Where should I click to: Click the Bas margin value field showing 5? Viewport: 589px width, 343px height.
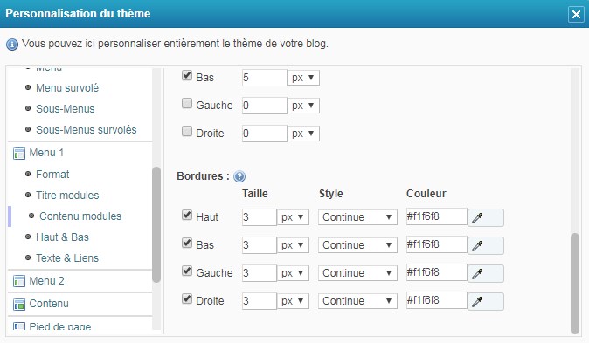[265, 78]
